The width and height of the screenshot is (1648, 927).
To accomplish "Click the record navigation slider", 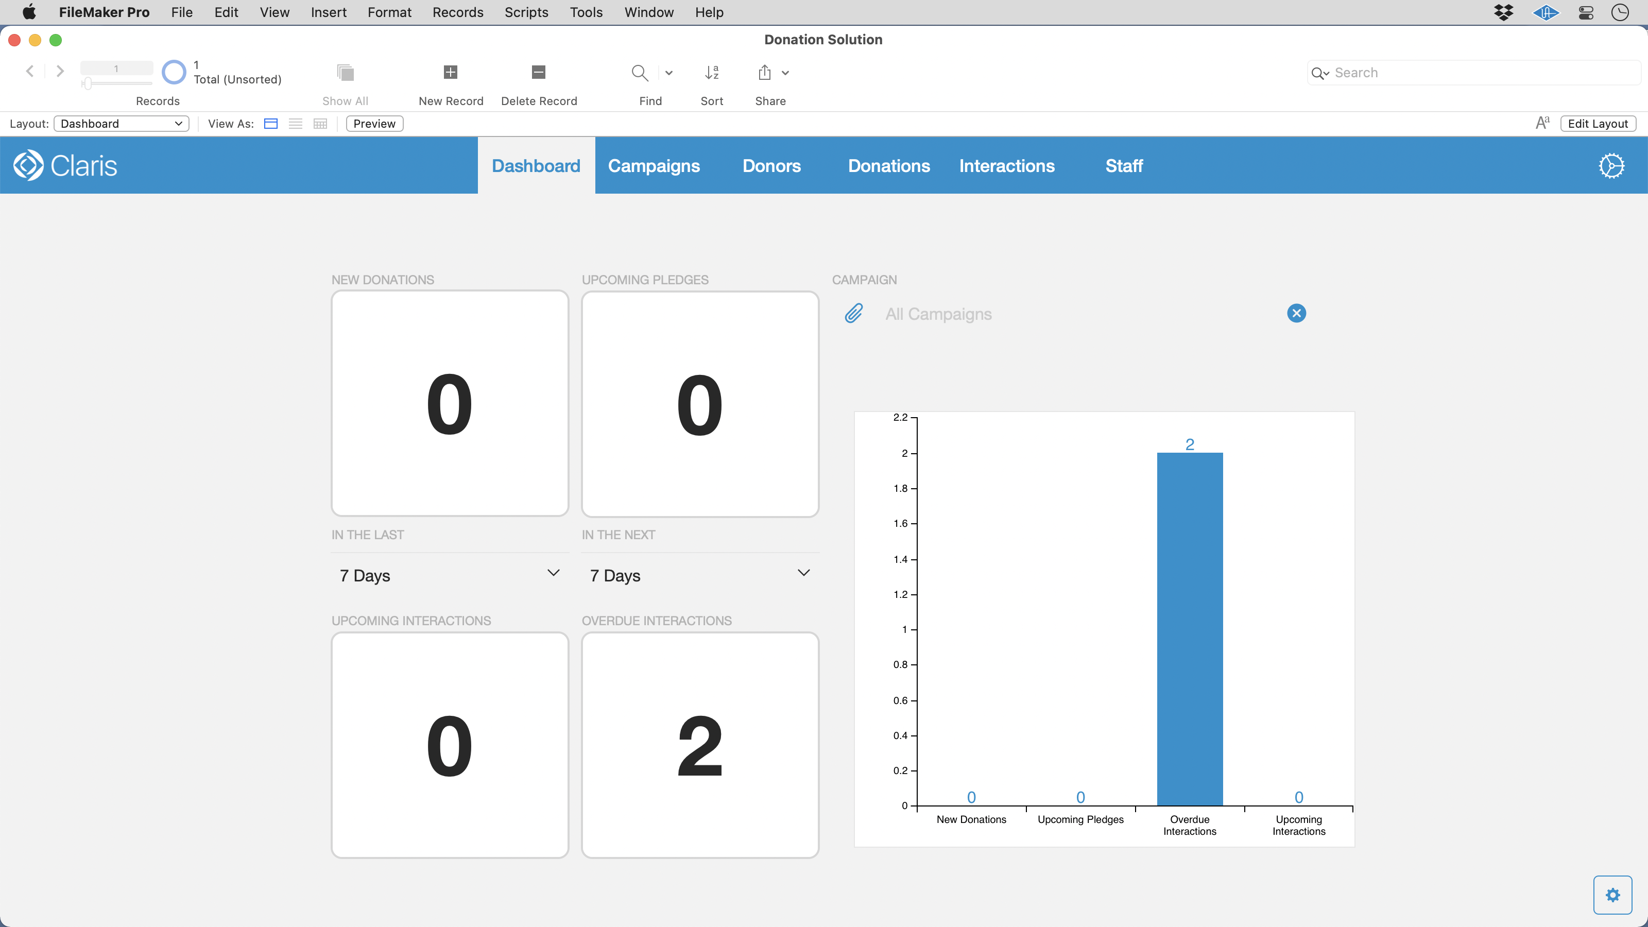I will point(116,83).
